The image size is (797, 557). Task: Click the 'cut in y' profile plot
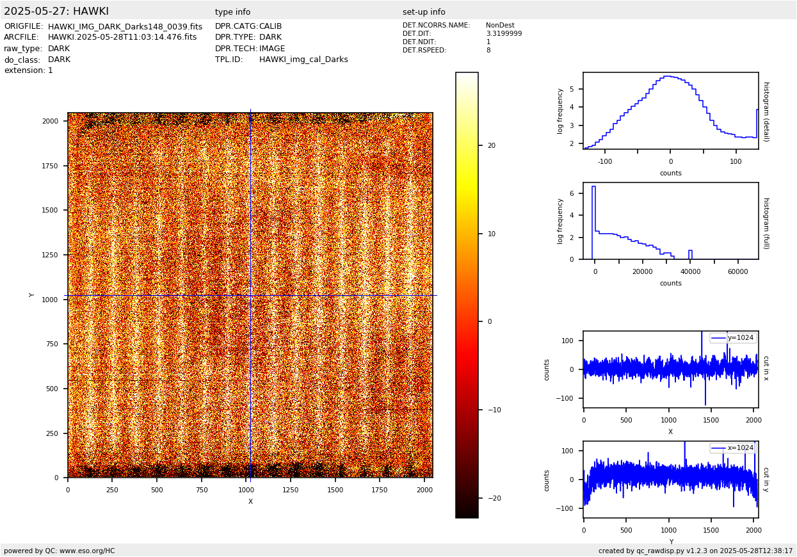point(670,480)
